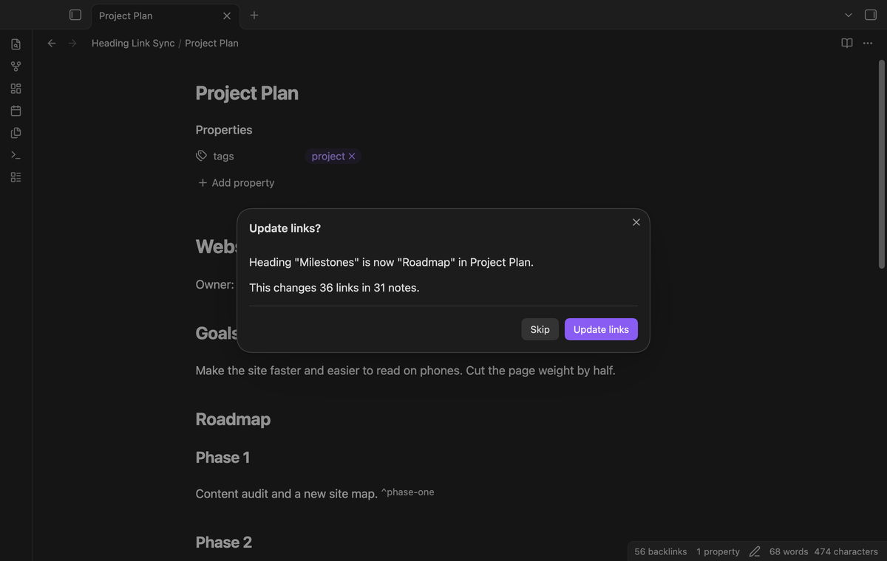Open a new tab with plus
This screenshot has width=887, height=561.
254,15
